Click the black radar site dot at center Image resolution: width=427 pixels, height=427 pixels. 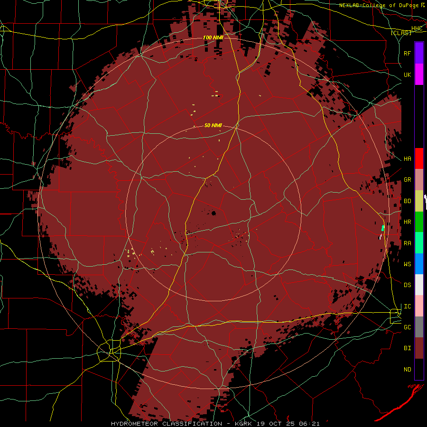click(214, 213)
